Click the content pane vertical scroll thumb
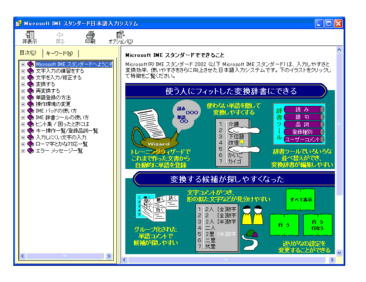366x282 pixels. (x=339, y=124)
